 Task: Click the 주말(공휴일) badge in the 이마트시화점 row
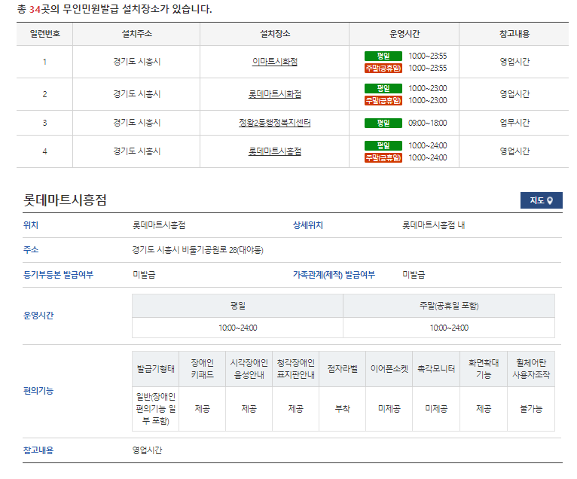click(x=383, y=68)
